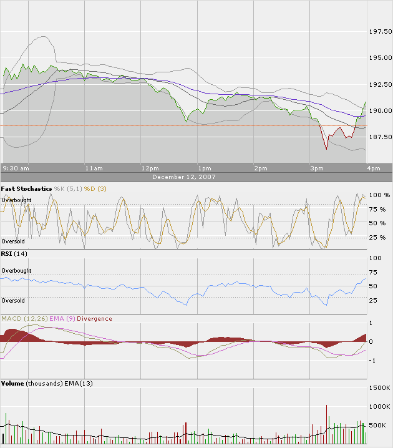Image resolution: width=393 pixels, height=448 pixels.
Task: Click the 2pm time axis label
Action: (x=261, y=168)
